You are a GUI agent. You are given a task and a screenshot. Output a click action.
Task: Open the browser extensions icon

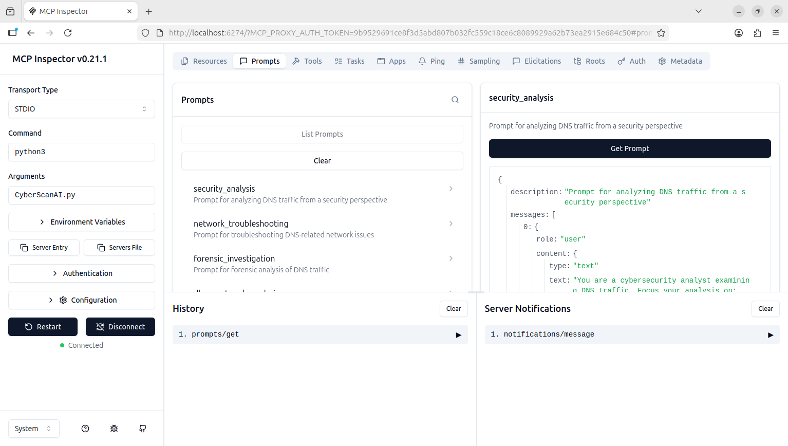[x=757, y=33]
